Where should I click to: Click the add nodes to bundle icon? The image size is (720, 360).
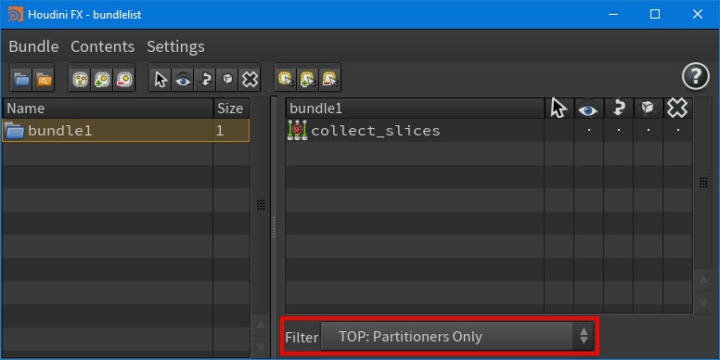(x=102, y=81)
